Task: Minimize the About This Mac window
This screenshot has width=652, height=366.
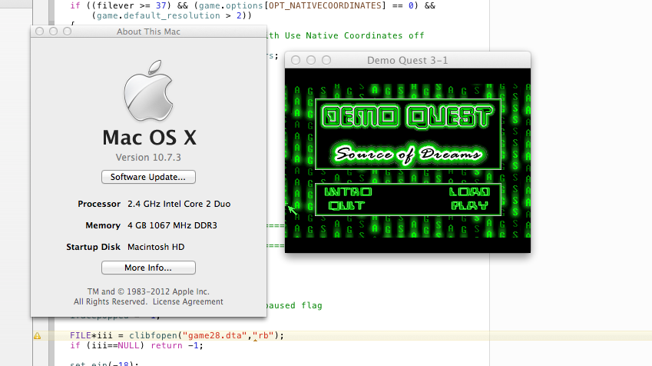Action: click(55, 32)
